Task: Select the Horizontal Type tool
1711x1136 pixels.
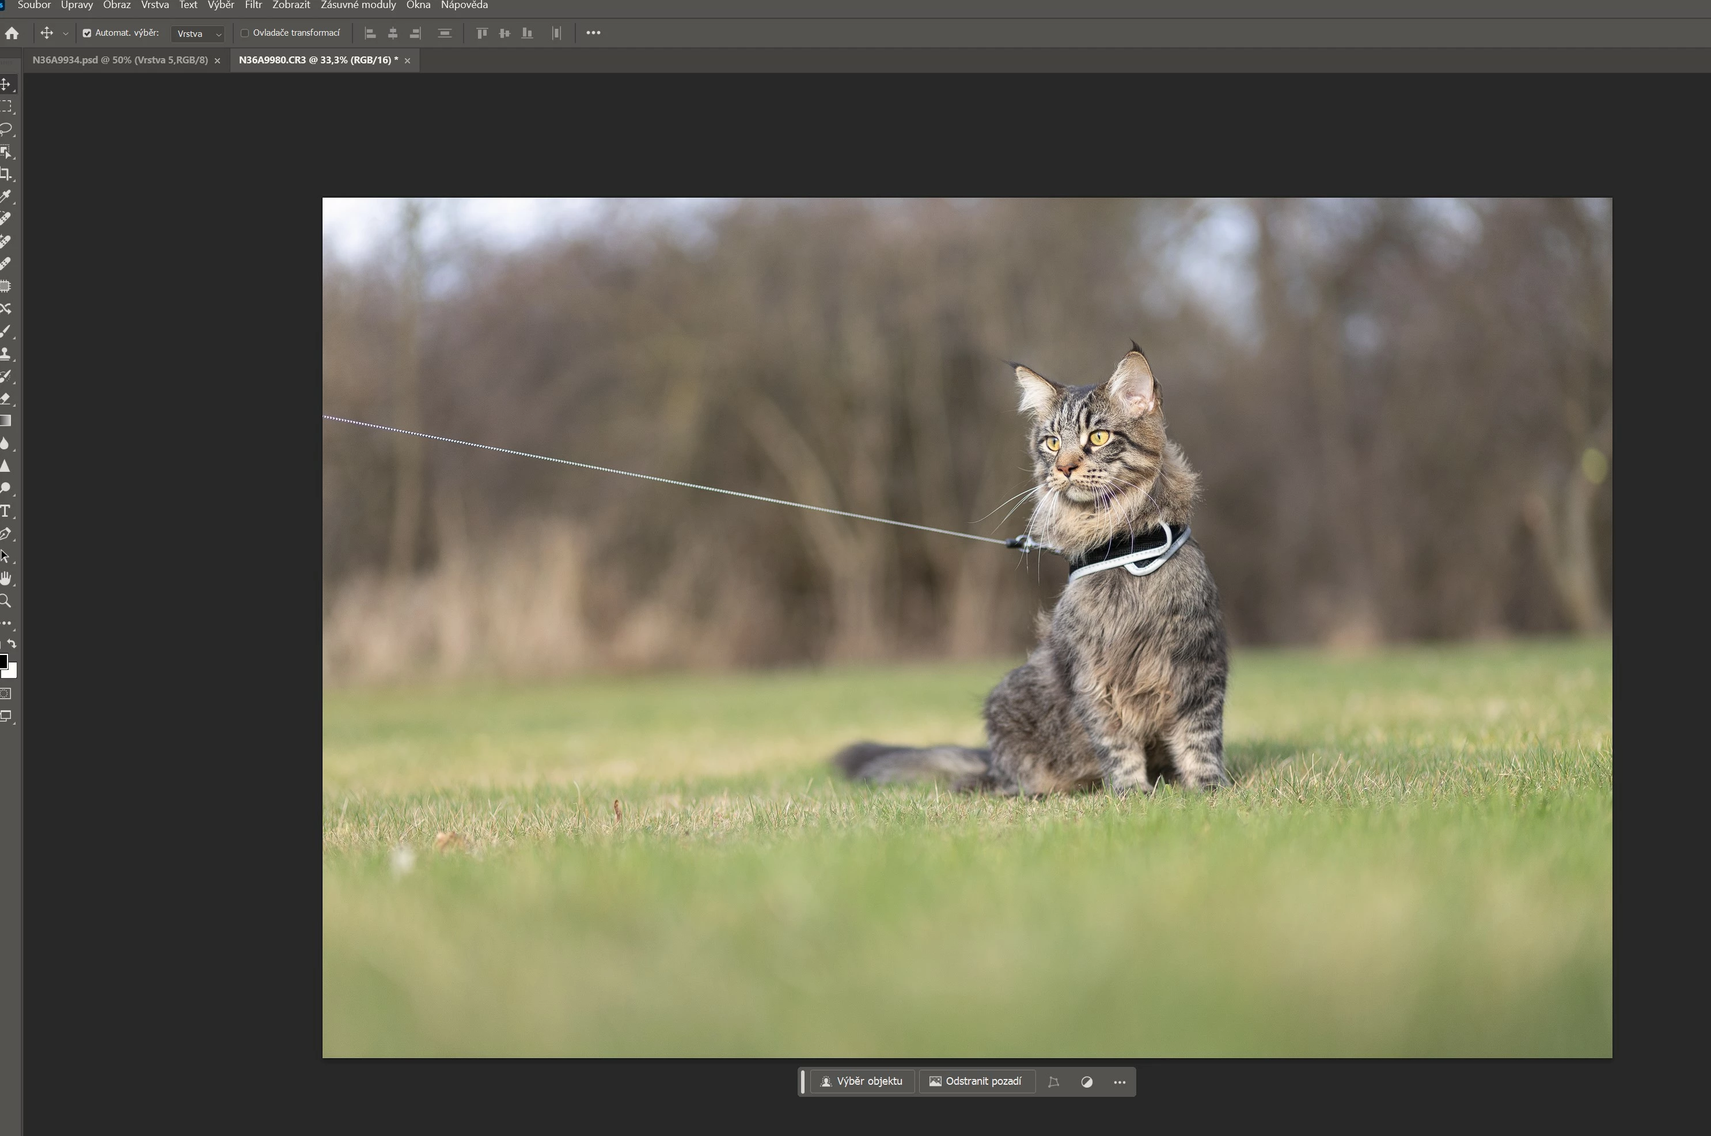Action: [6, 512]
